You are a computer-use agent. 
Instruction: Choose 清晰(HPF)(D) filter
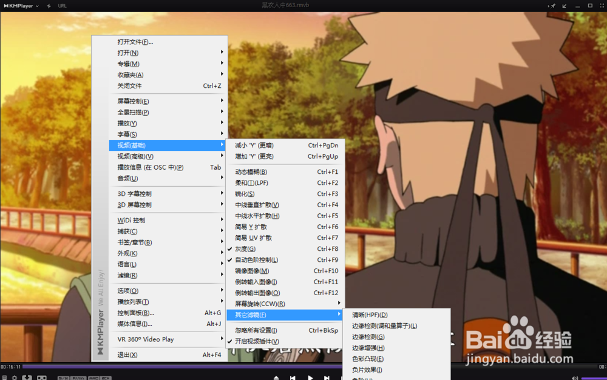click(x=397, y=315)
